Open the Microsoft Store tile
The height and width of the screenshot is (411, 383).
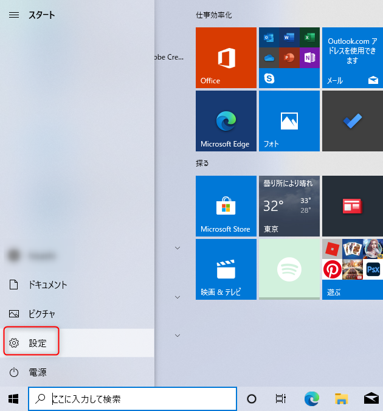point(226,206)
